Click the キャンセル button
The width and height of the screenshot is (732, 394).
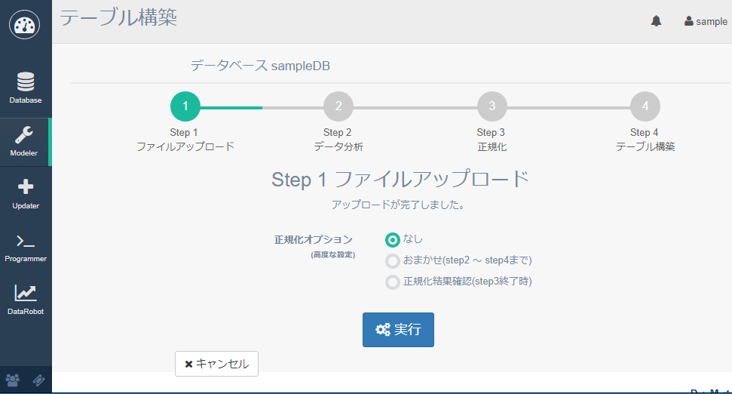[217, 364]
